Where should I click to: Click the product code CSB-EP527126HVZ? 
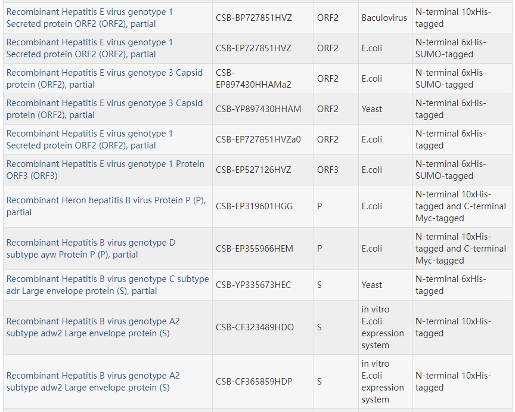coord(253,170)
